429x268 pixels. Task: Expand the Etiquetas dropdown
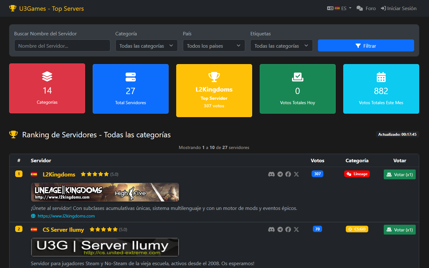click(282, 45)
